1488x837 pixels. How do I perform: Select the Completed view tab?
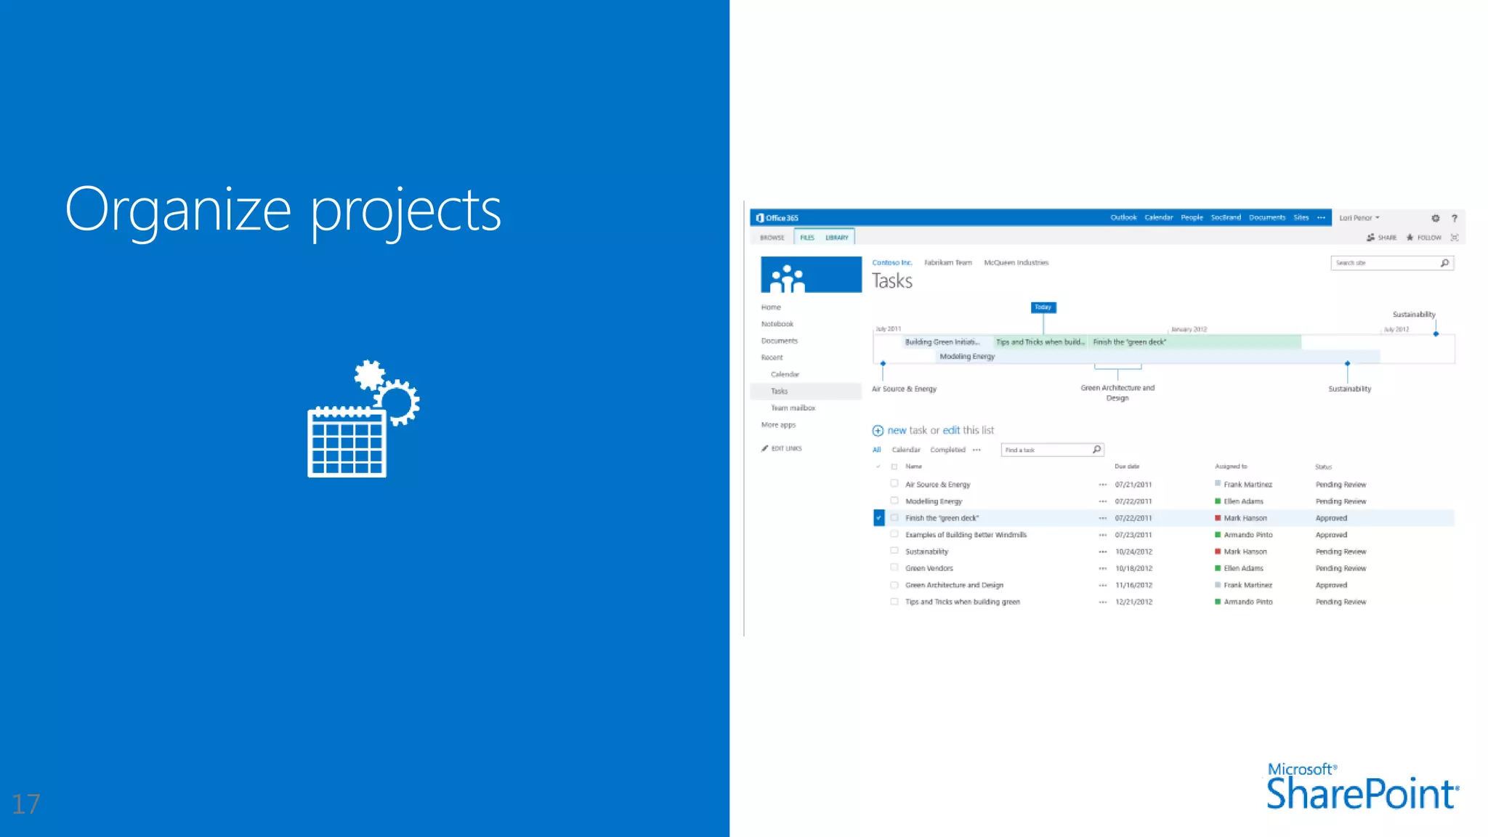[x=947, y=450]
